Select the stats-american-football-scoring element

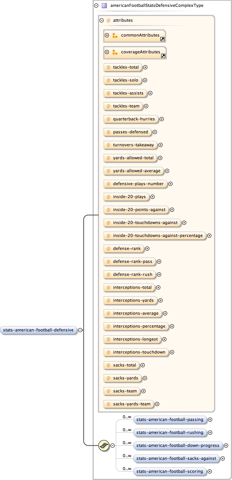pos(170,472)
